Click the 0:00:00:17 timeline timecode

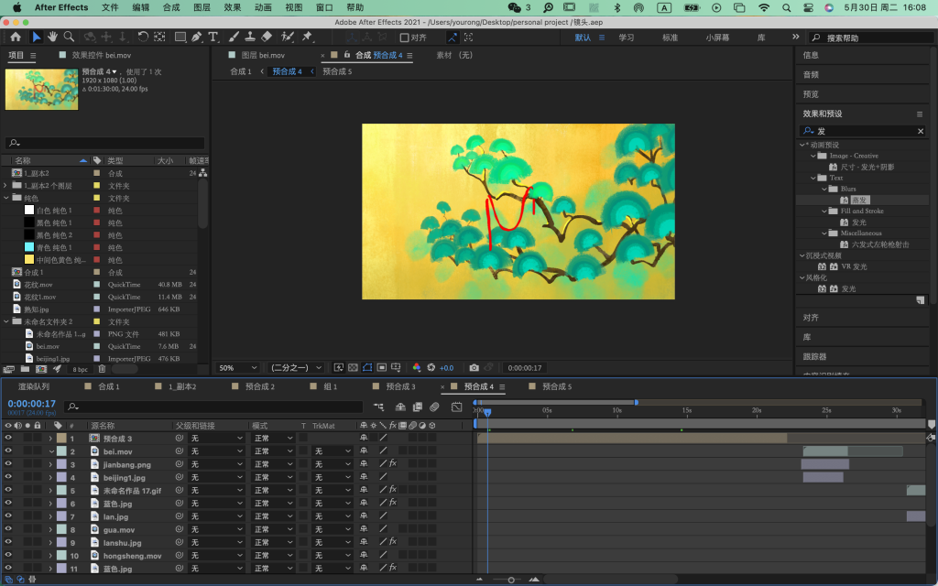pos(32,404)
